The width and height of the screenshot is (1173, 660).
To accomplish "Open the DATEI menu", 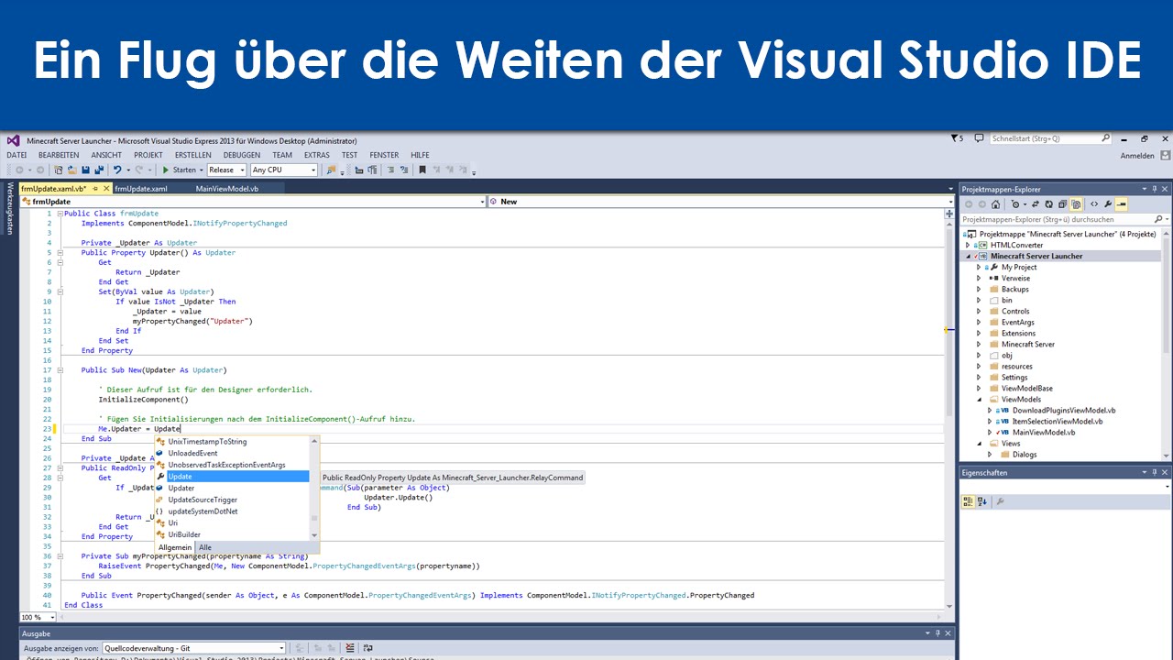I will click(16, 155).
